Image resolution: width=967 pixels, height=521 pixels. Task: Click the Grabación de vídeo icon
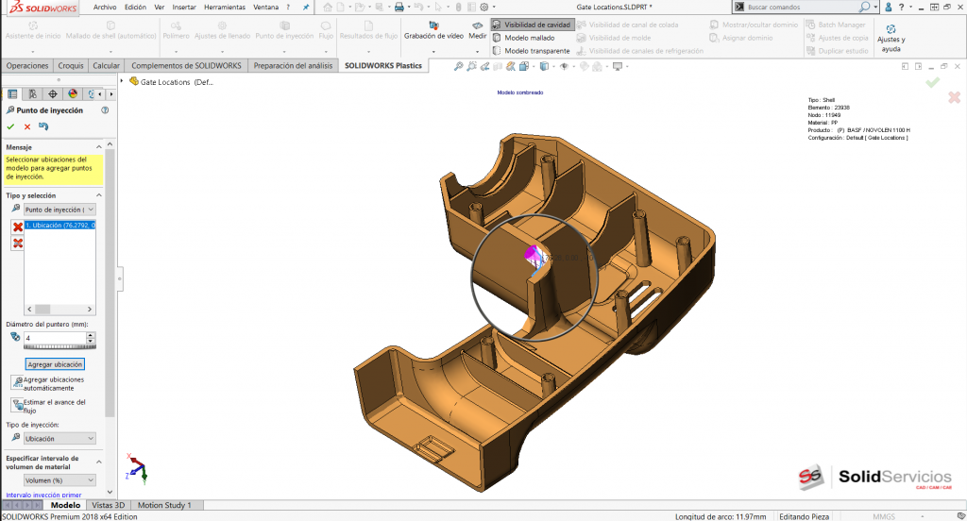pos(433,25)
